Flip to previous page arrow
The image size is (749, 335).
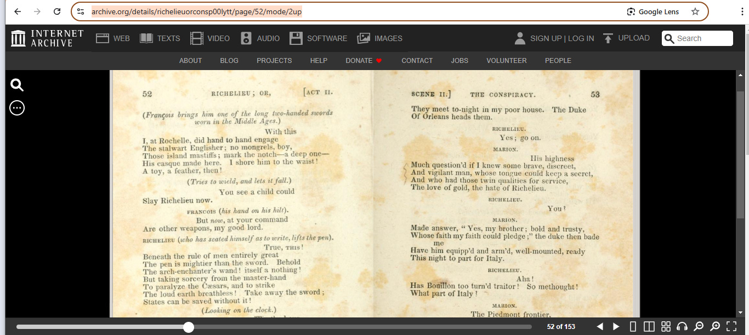[x=600, y=327]
